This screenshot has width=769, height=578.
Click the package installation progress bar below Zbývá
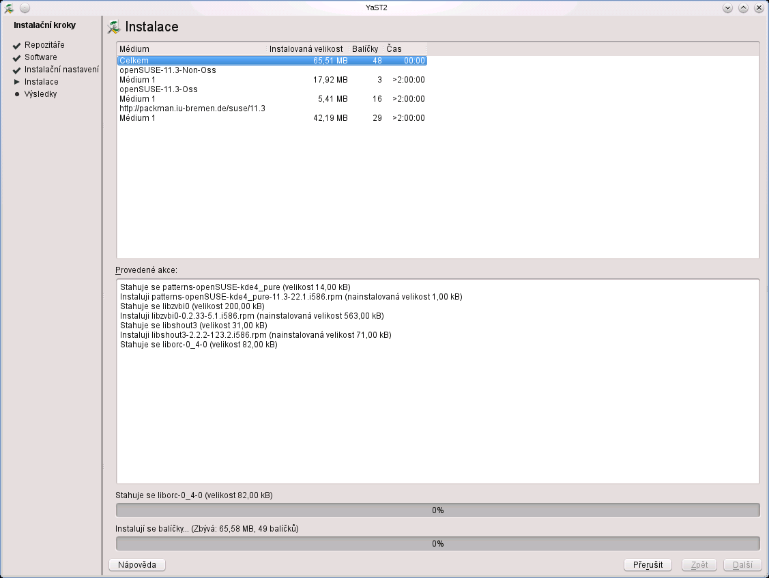[x=437, y=544]
